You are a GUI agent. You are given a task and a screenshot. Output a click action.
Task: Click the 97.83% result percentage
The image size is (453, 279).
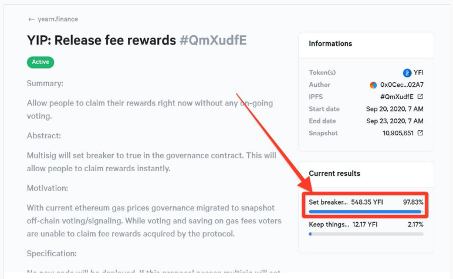coord(413,202)
